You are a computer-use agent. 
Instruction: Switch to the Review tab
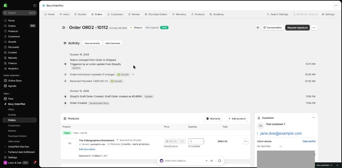134,14
